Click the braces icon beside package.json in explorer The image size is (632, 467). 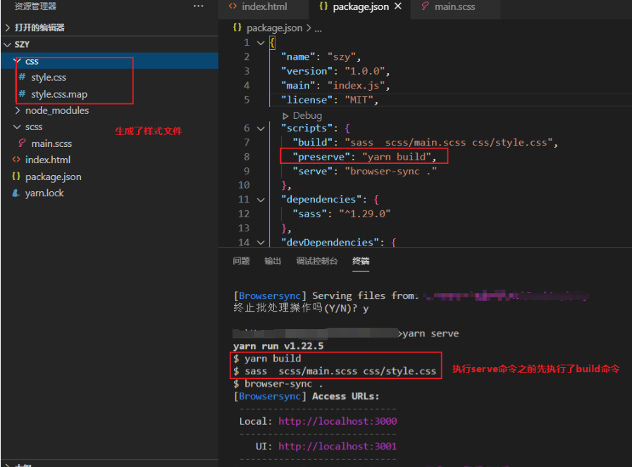click(16, 177)
